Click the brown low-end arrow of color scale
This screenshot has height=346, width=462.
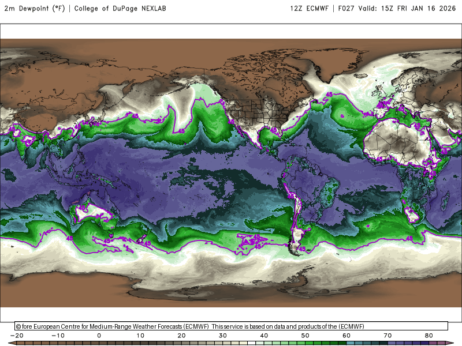(x=12, y=343)
